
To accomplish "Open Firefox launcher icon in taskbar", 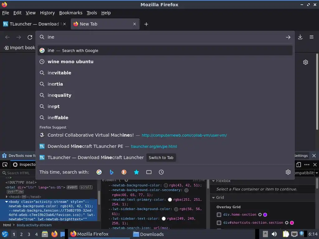I will click(x=54, y=234).
